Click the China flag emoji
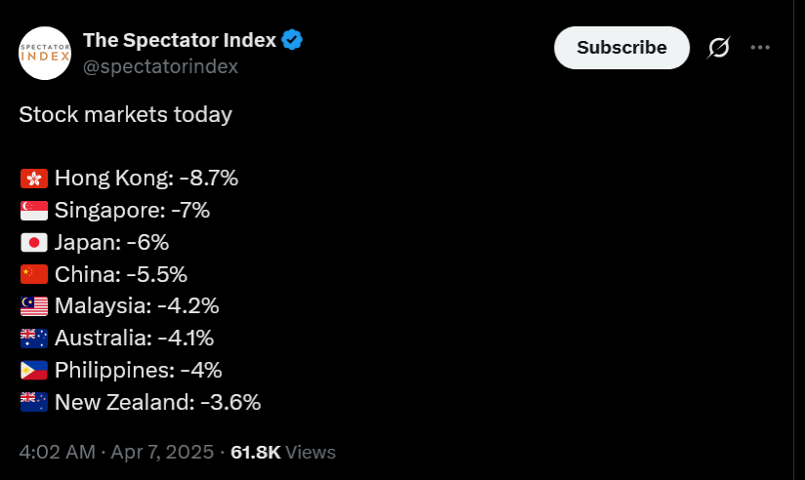Image resolution: width=805 pixels, height=480 pixels. pyautogui.click(x=34, y=274)
